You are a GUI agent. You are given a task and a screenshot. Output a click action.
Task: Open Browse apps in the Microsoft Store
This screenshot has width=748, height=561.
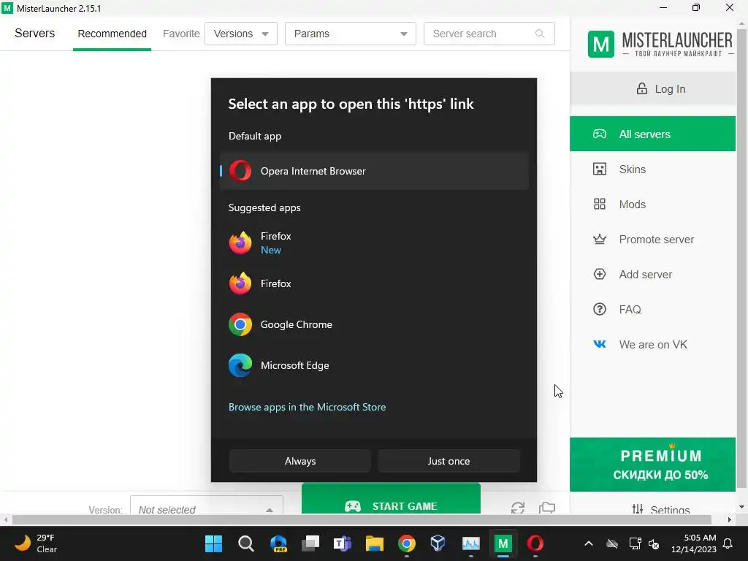[308, 407]
